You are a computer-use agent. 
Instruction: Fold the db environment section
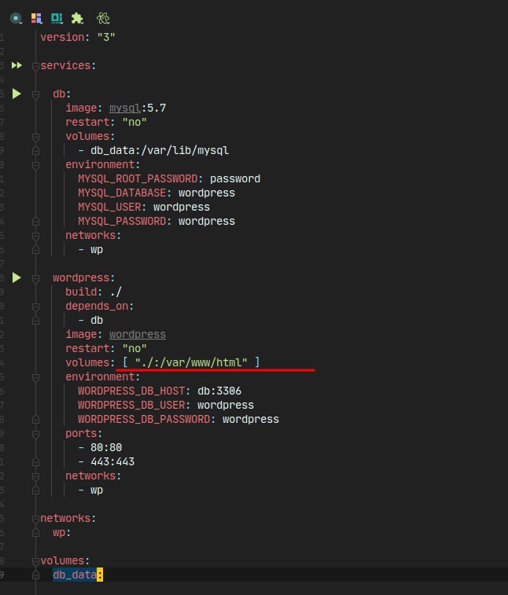pos(35,165)
